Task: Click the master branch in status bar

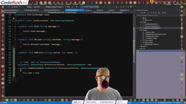Action: coord(178,103)
